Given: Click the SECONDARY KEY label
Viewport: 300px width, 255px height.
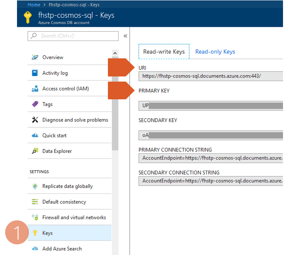Looking at the screenshot, I should 158,120.
